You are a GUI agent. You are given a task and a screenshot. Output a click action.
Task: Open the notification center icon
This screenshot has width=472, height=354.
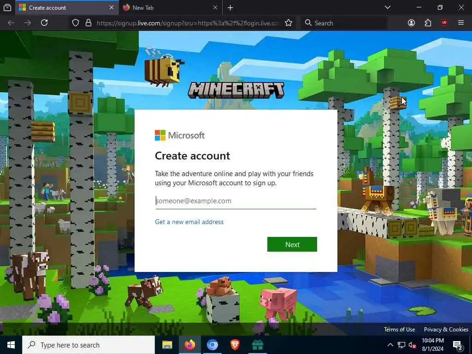click(458, 345)
